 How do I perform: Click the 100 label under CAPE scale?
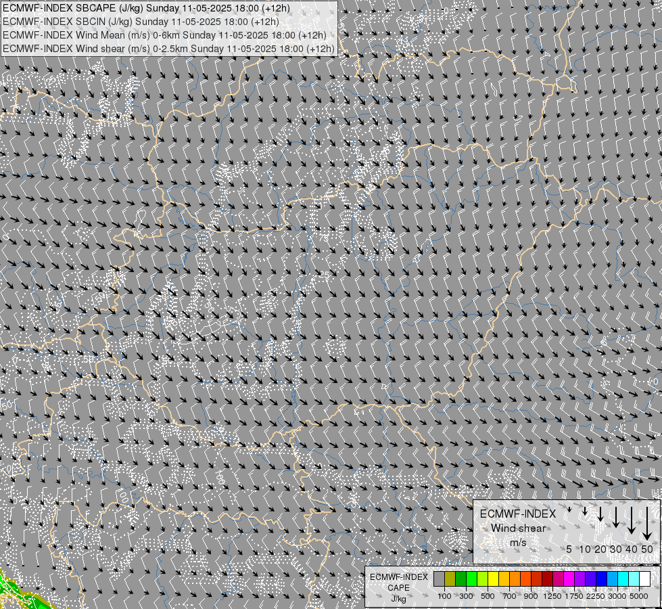[444, 596]
